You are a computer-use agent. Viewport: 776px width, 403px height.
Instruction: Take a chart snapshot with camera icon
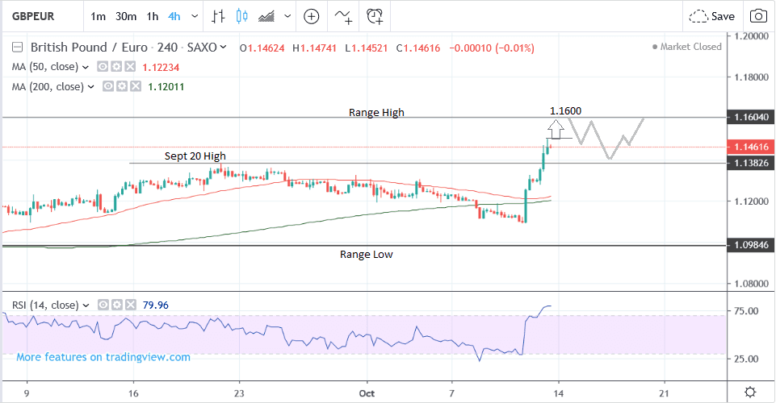[x=758, y=16]
